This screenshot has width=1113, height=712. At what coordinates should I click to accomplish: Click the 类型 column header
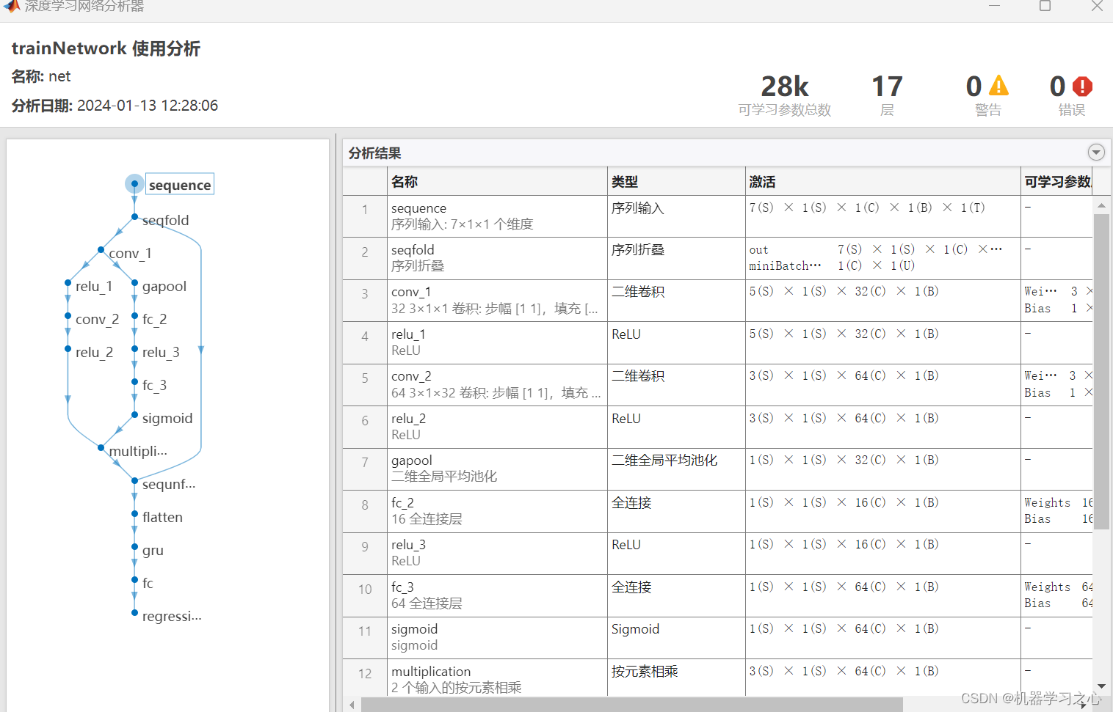[x=676, y=181]
